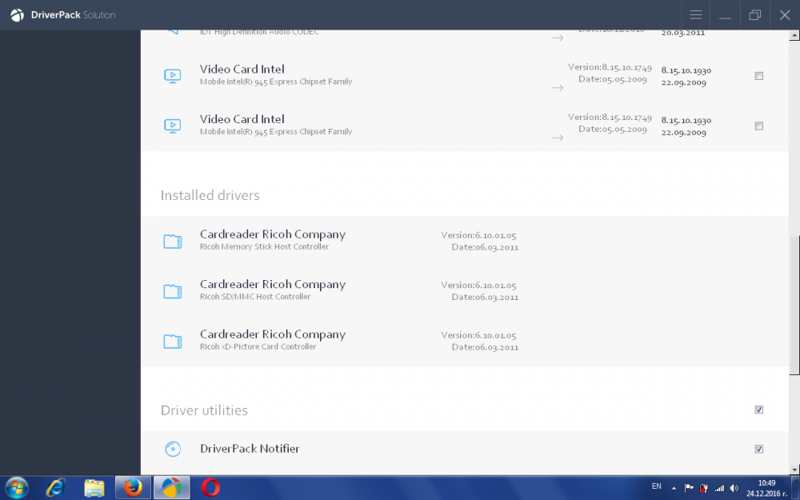Click the arrow icon in the first video card row
The height and width of the screenshot is (500, 800).
pyautogui.click(x=557, y=88)
